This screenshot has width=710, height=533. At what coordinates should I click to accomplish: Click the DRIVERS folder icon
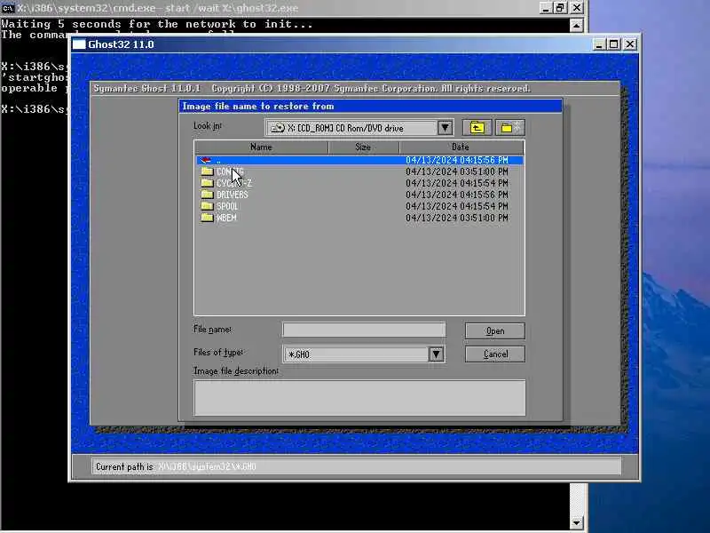[207, 194]
